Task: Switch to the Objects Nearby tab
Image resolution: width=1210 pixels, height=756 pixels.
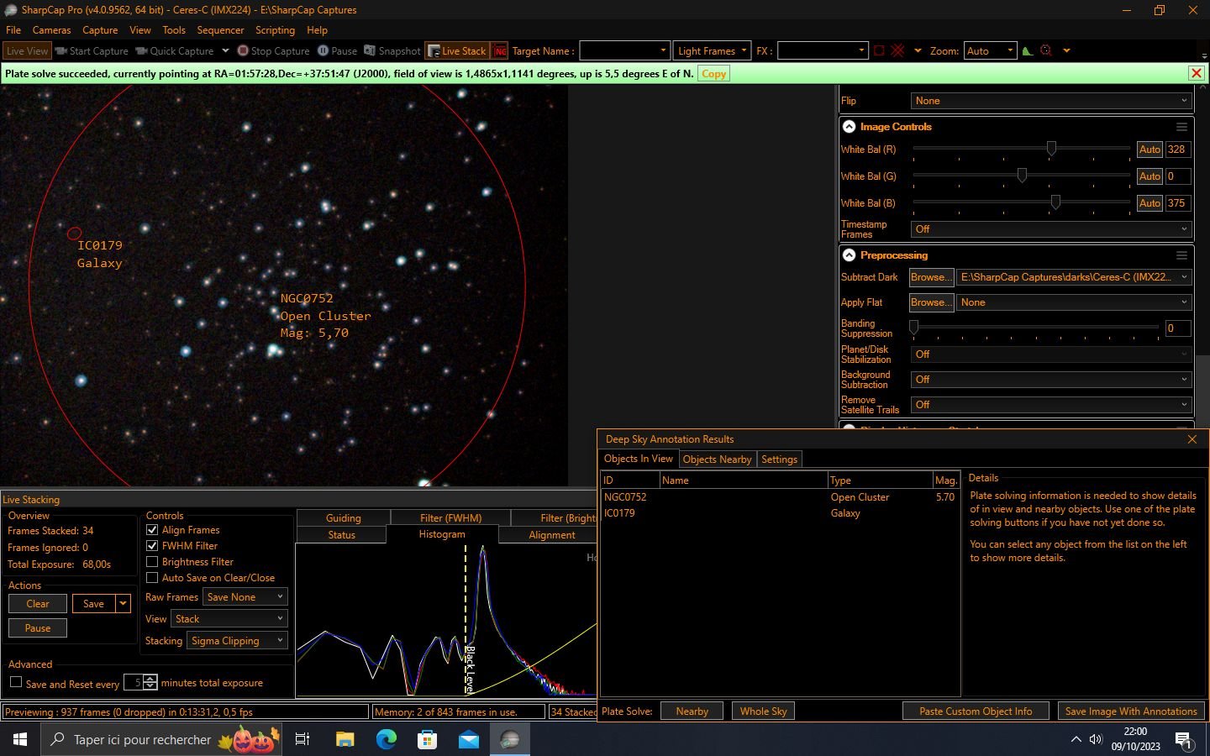Action: (717, 459)
